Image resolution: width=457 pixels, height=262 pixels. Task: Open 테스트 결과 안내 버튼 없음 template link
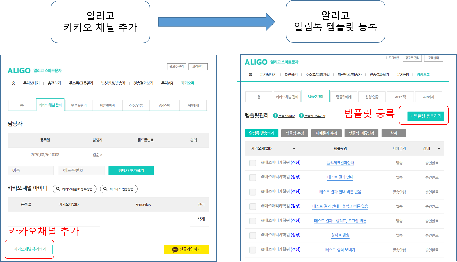pyautogui.click(x=340, y=192)
